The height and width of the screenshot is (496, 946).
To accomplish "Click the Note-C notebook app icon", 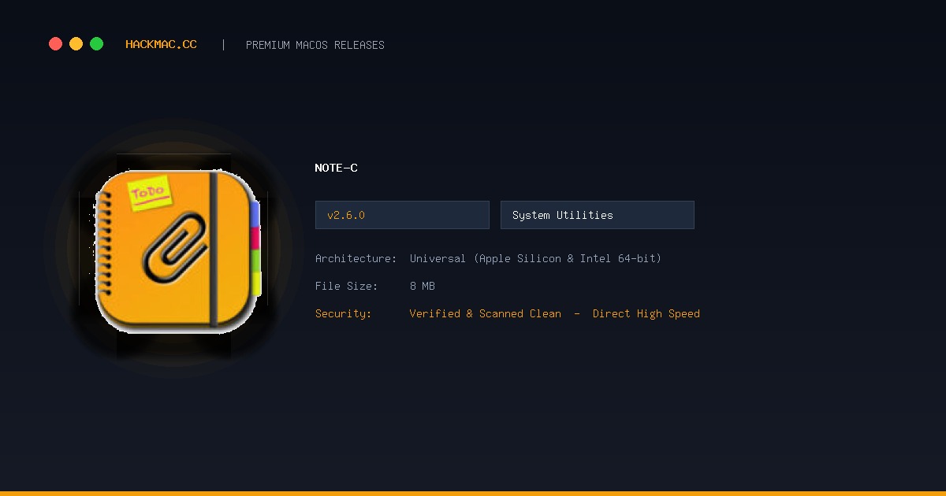I will pos(177,250).
